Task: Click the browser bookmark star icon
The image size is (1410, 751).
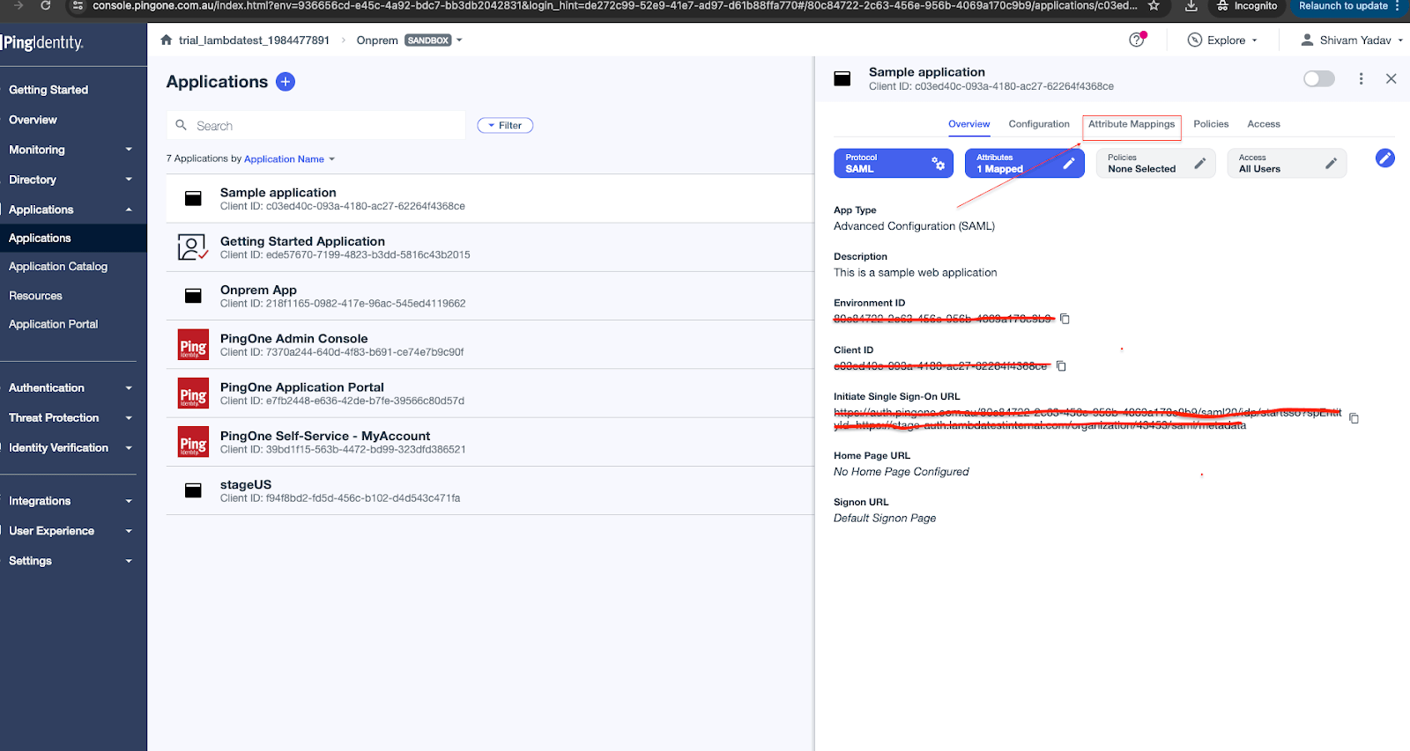Action: pos(1154,5)
